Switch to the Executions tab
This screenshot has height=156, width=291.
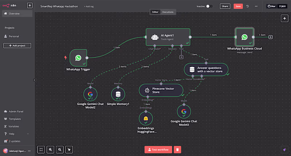coord(168,12)
